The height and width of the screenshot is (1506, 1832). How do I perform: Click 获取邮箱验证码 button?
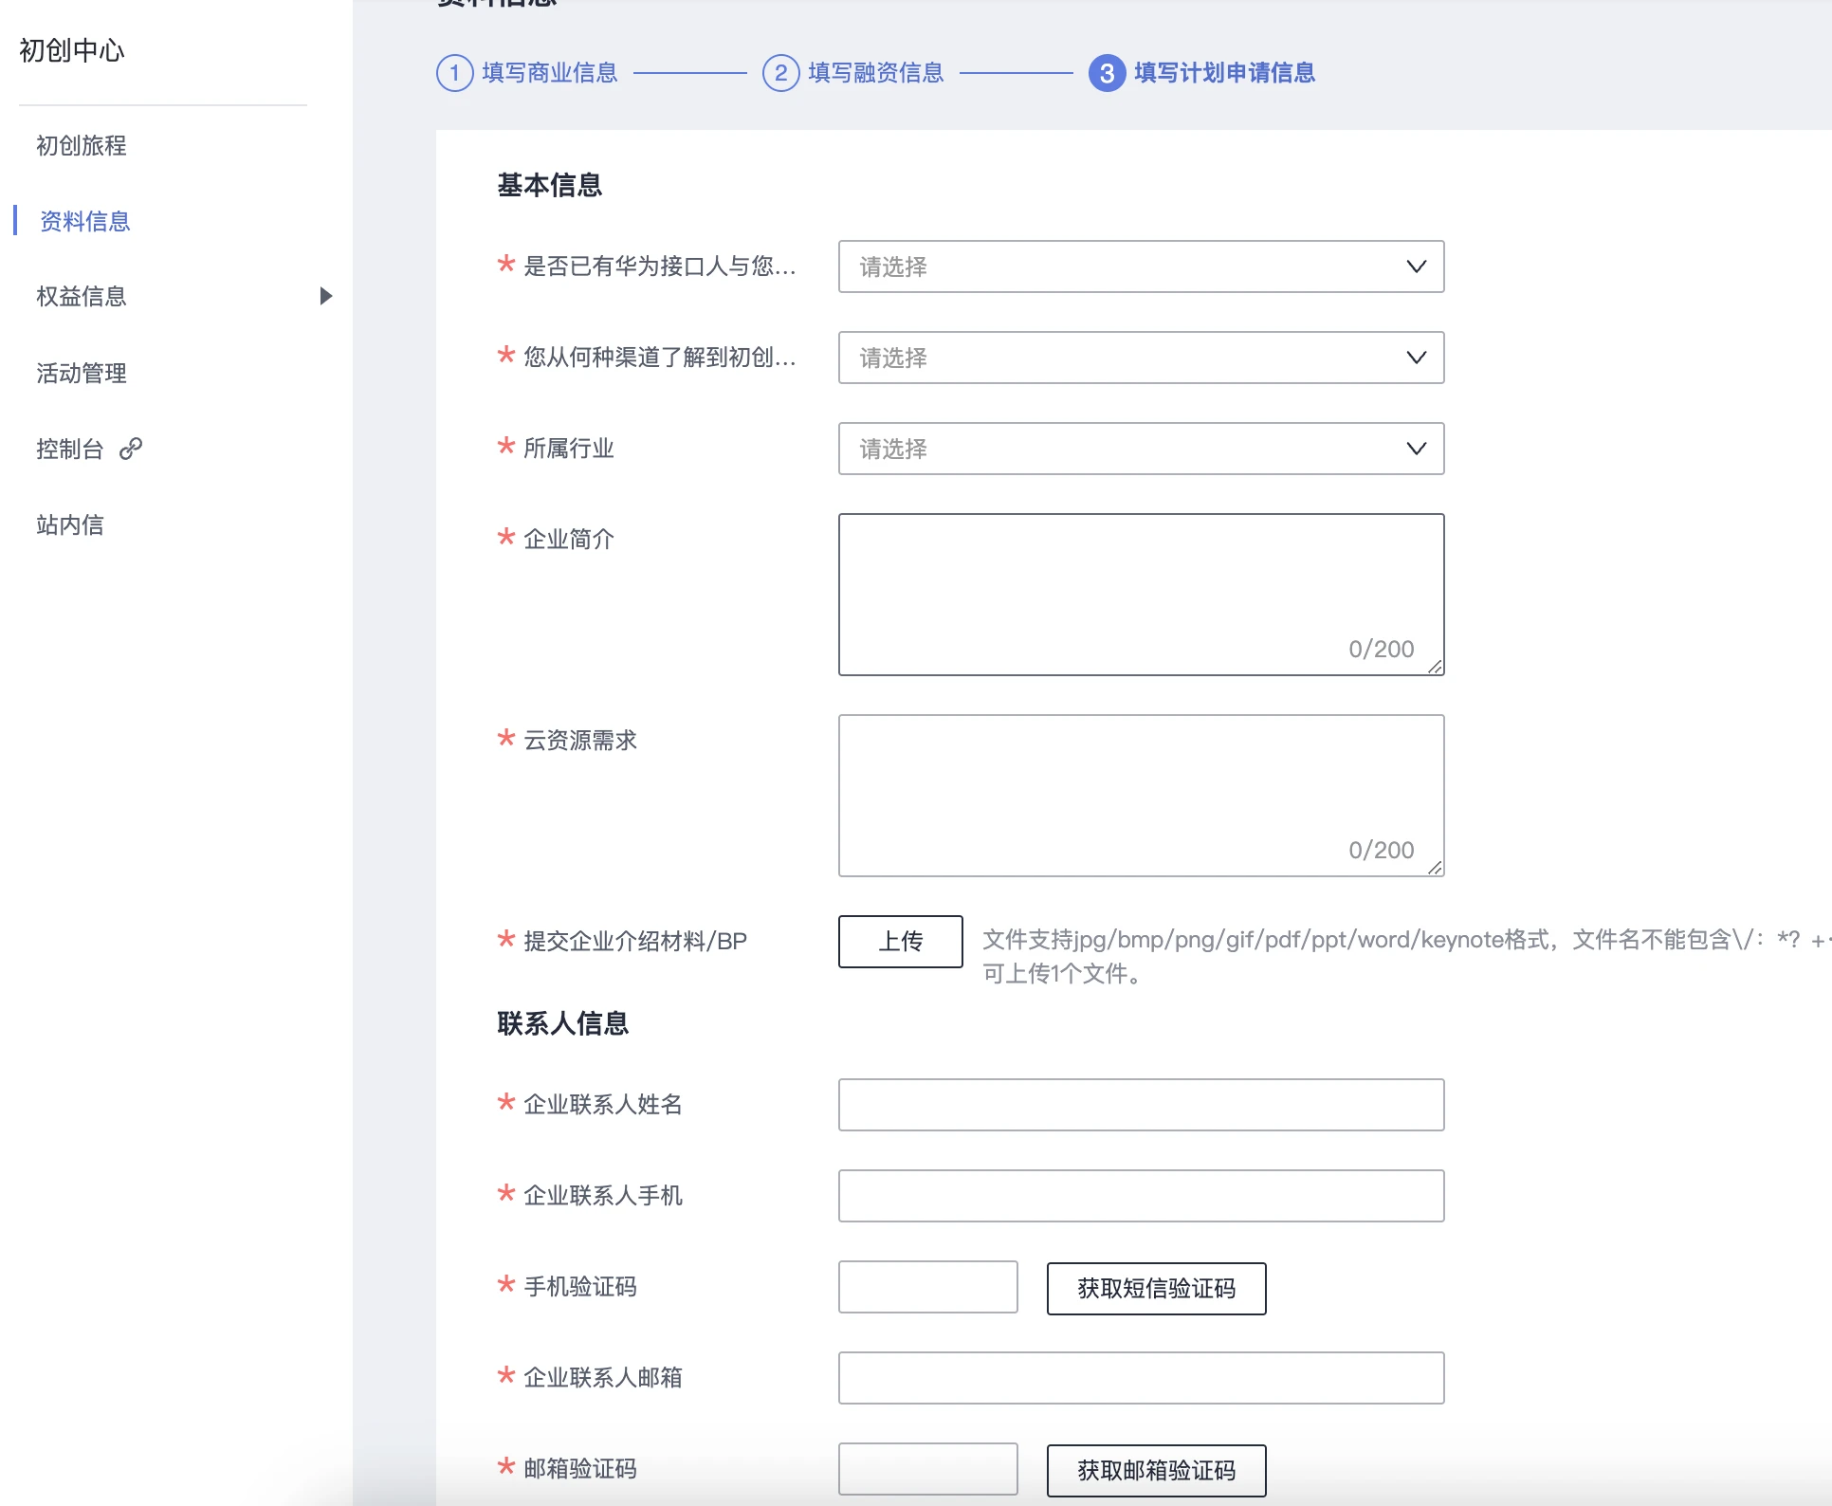[1156, 1470]
